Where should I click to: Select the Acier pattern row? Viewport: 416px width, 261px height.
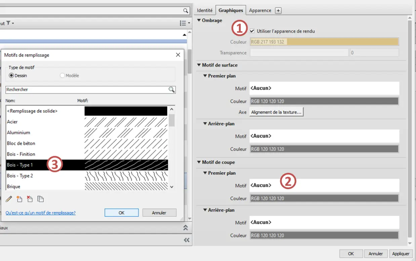(x=87, y=122)
